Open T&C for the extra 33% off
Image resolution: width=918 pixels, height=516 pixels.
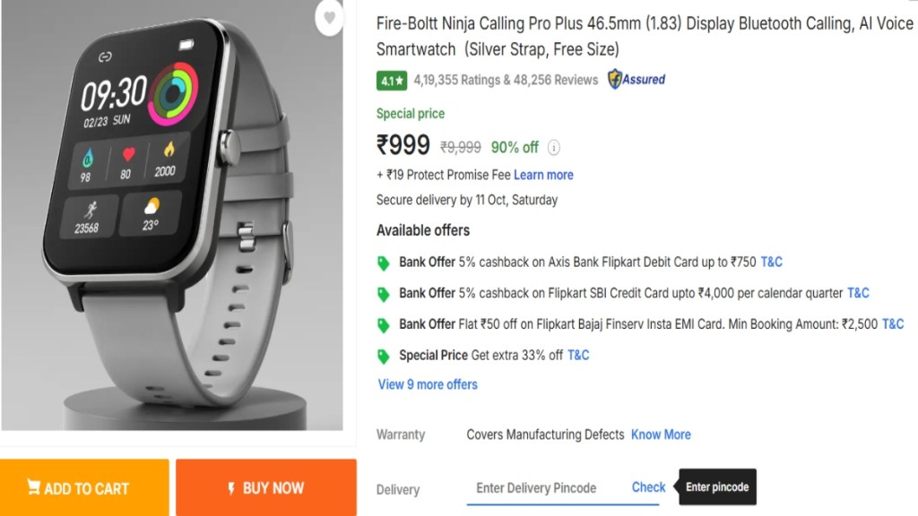578,355
